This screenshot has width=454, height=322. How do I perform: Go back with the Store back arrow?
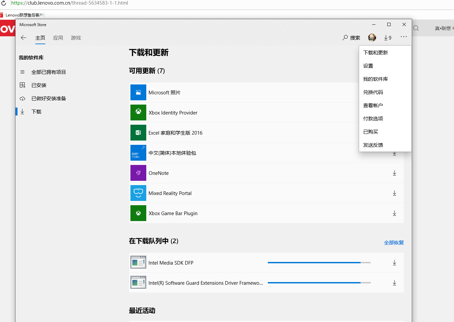coord(23,38)
